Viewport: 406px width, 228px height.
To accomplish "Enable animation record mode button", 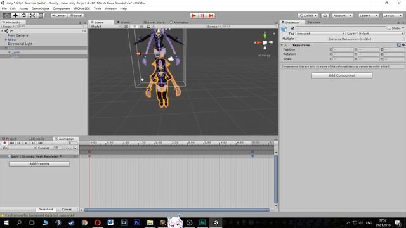I will [x=4, y=142].
